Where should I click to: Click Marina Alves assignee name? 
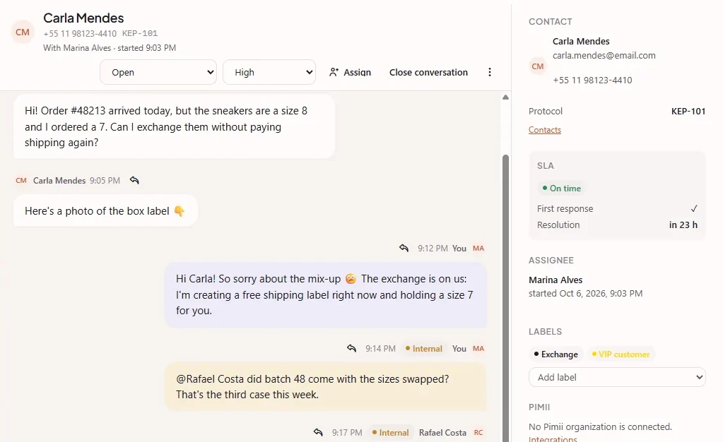coord(556,280)
